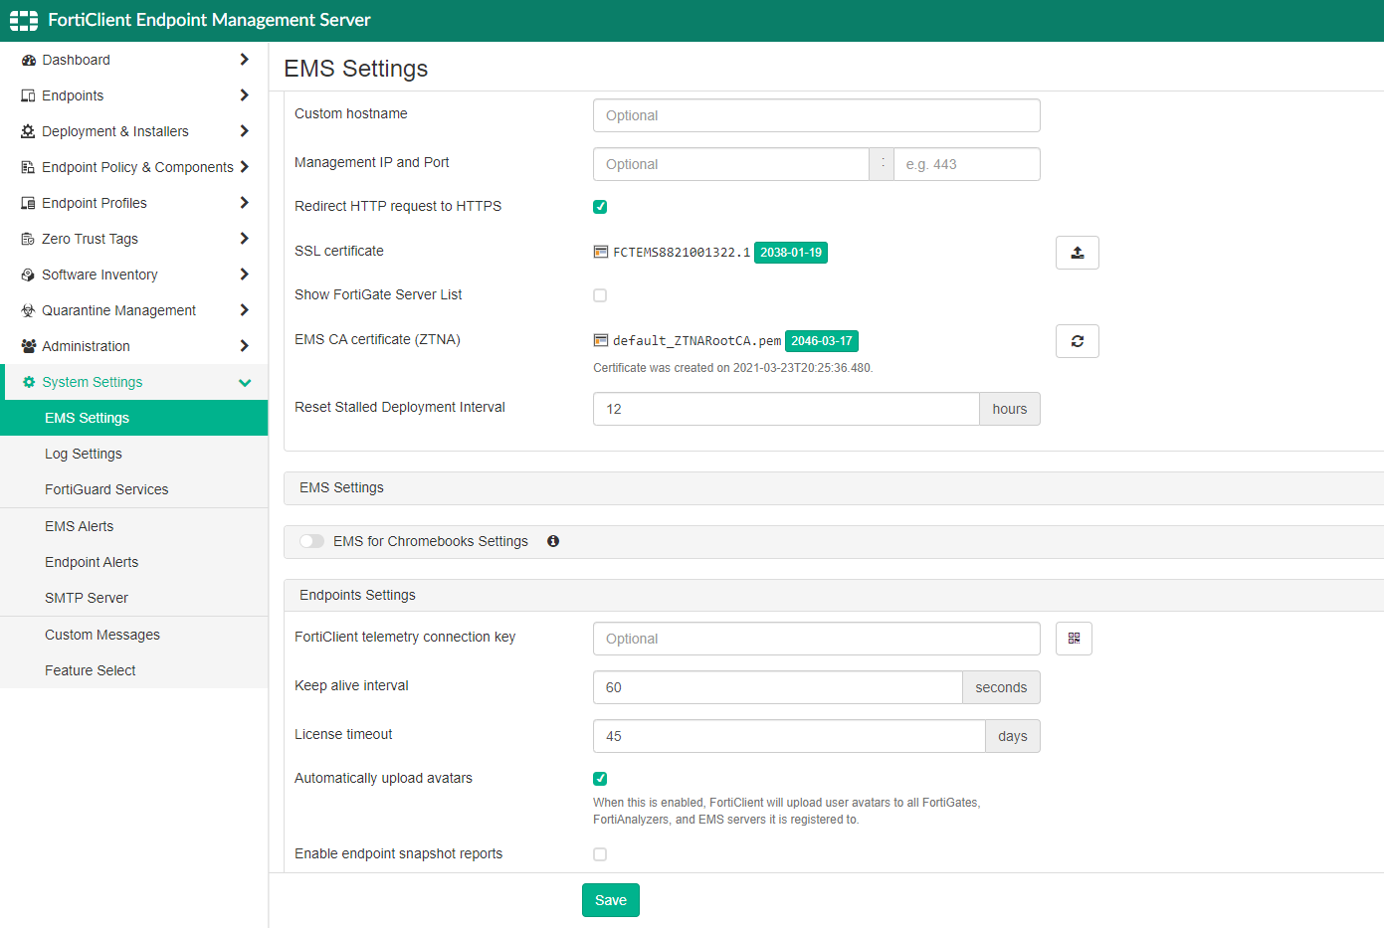Click the SSL certificate upload icon
This screenshot has width=1384, height=928.
click(x=1077, y=253)
